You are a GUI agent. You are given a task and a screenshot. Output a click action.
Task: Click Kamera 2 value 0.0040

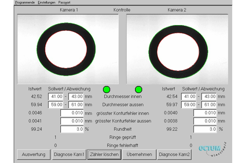pyautogui.click(x=171, y=113)
